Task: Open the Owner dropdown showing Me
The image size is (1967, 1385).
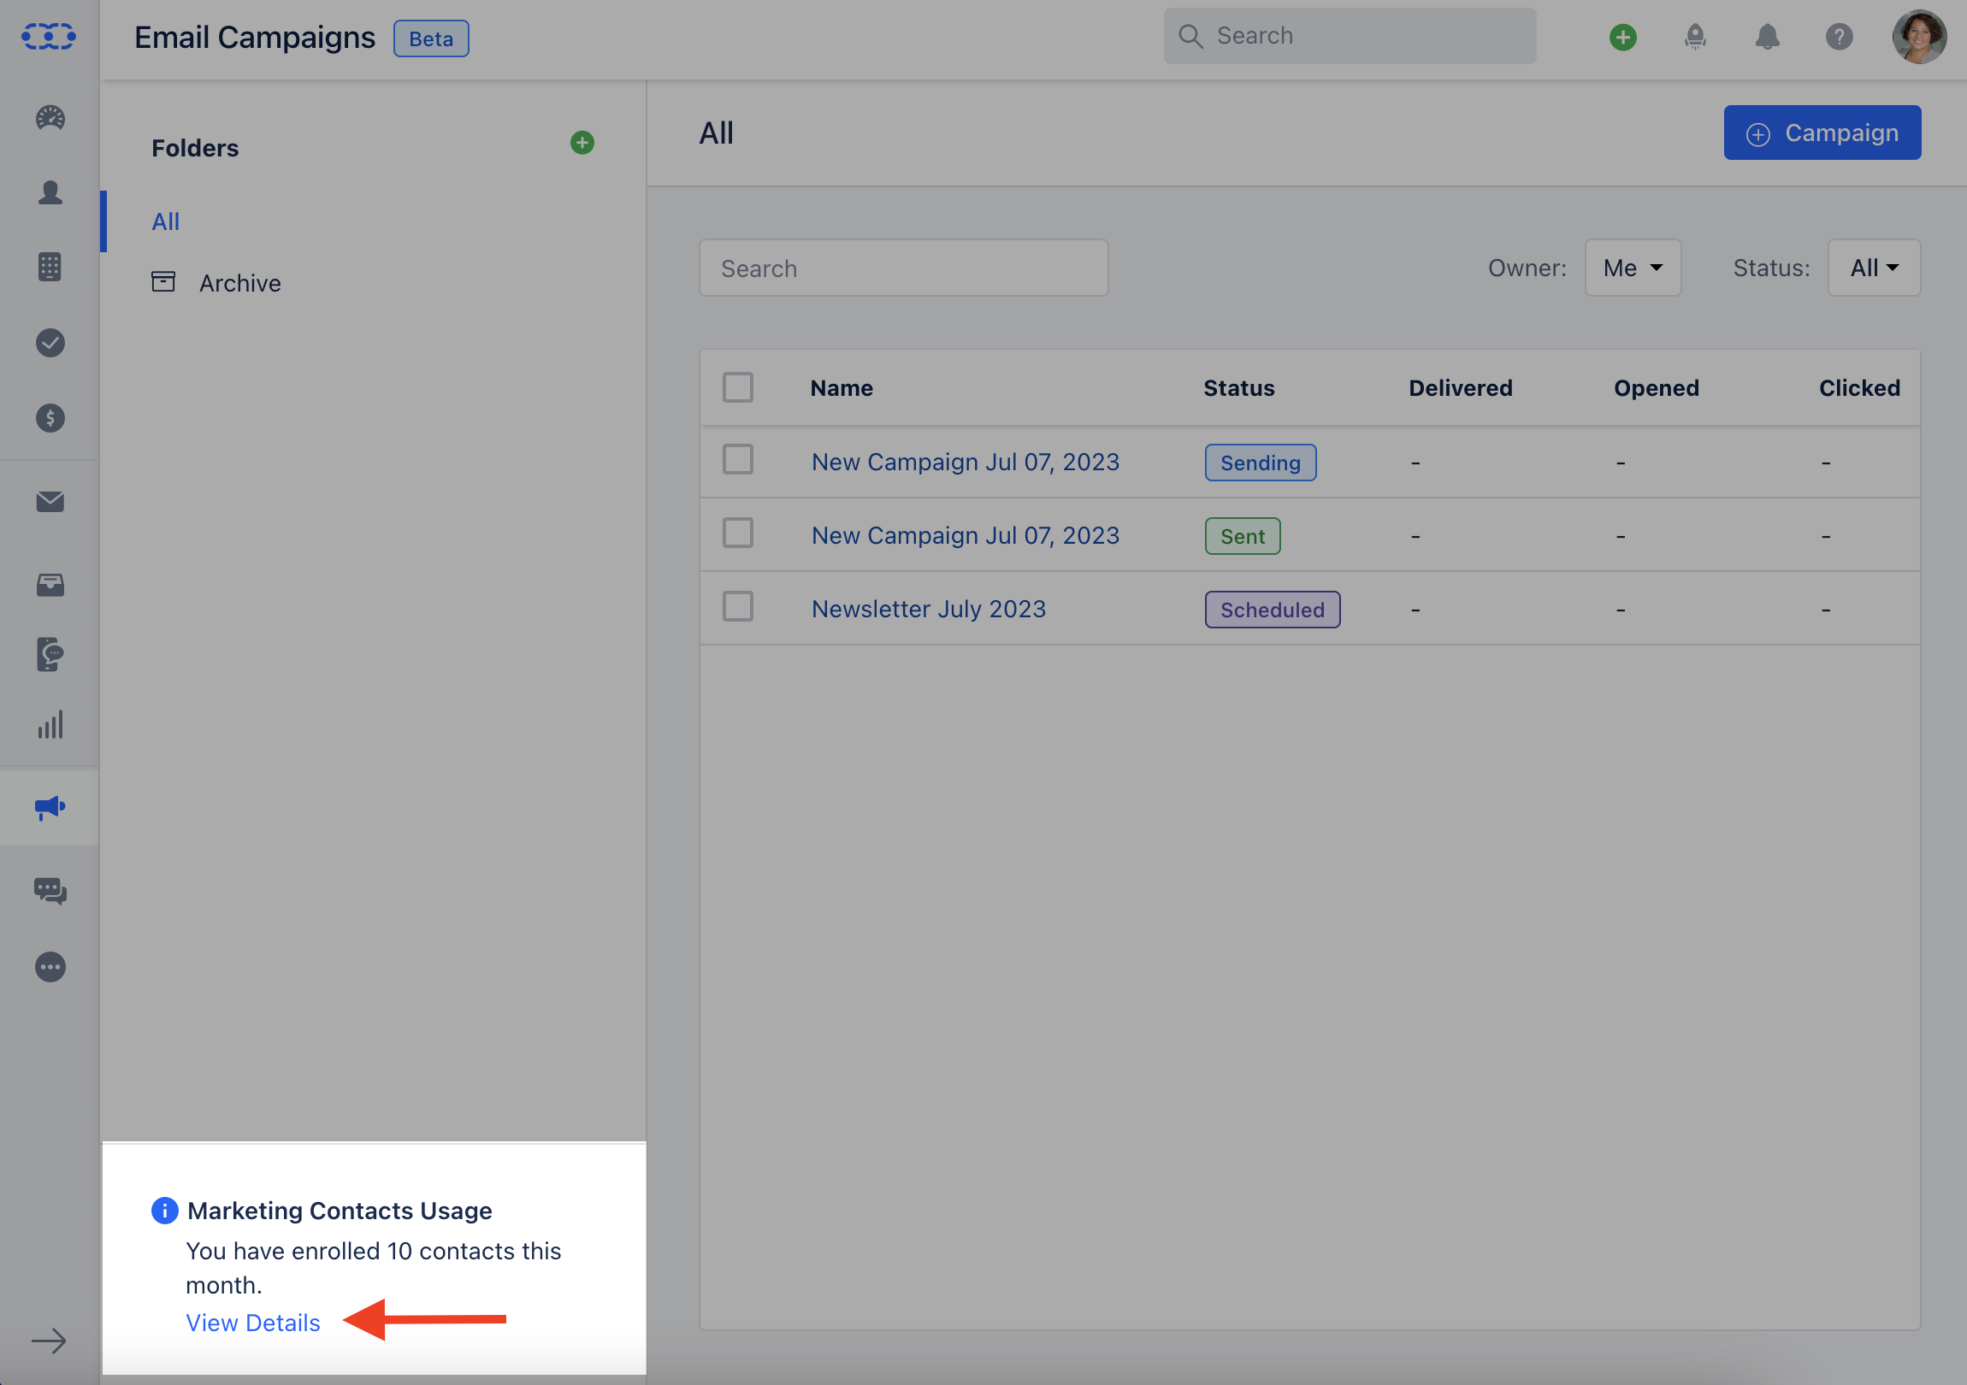Action: [x=1633, y=268]
